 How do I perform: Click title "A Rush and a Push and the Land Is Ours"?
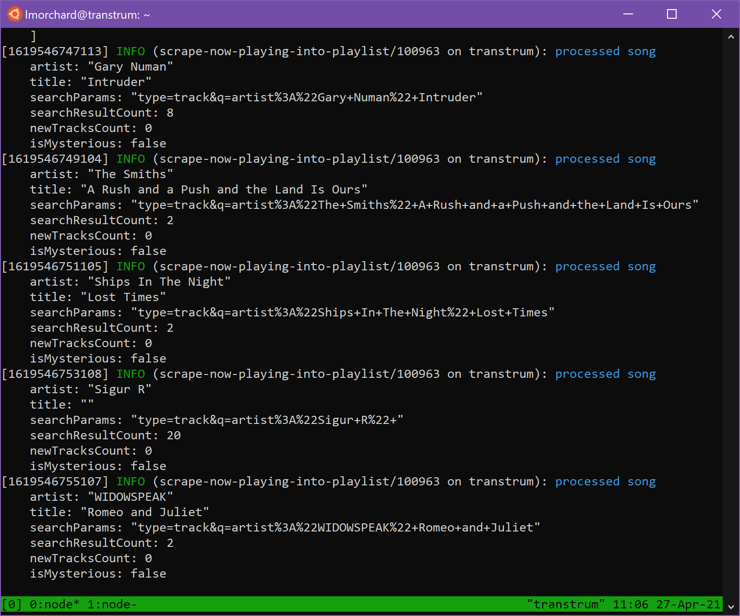[x=224, y=190]
